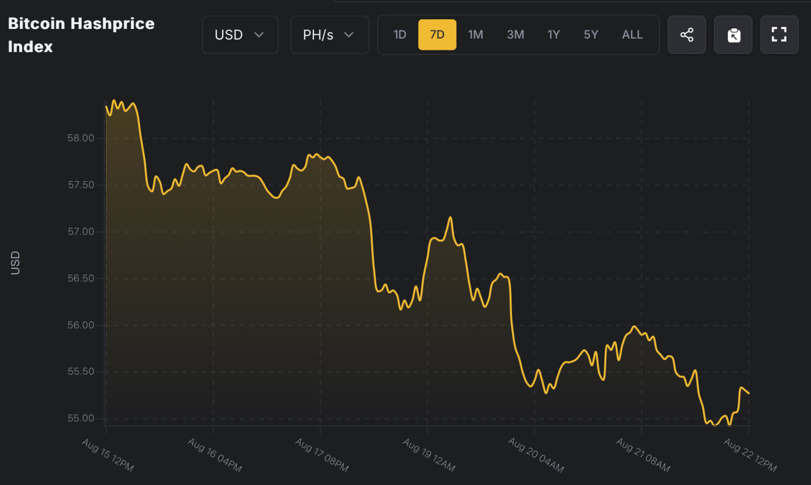Select the 7D time range
This screenshot has width=811, height=485.
tap(437, 35)
